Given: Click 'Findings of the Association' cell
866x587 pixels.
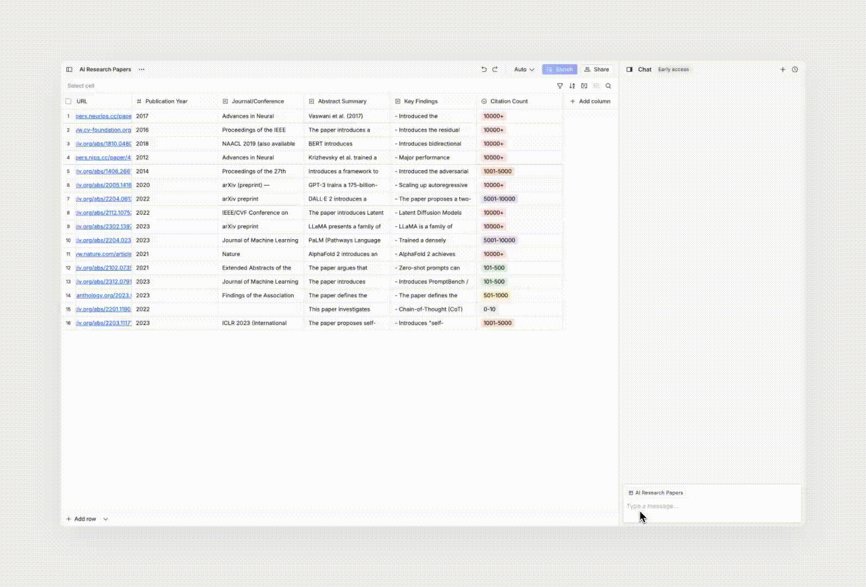Looking at the screenshot, I should click(261, 296).
